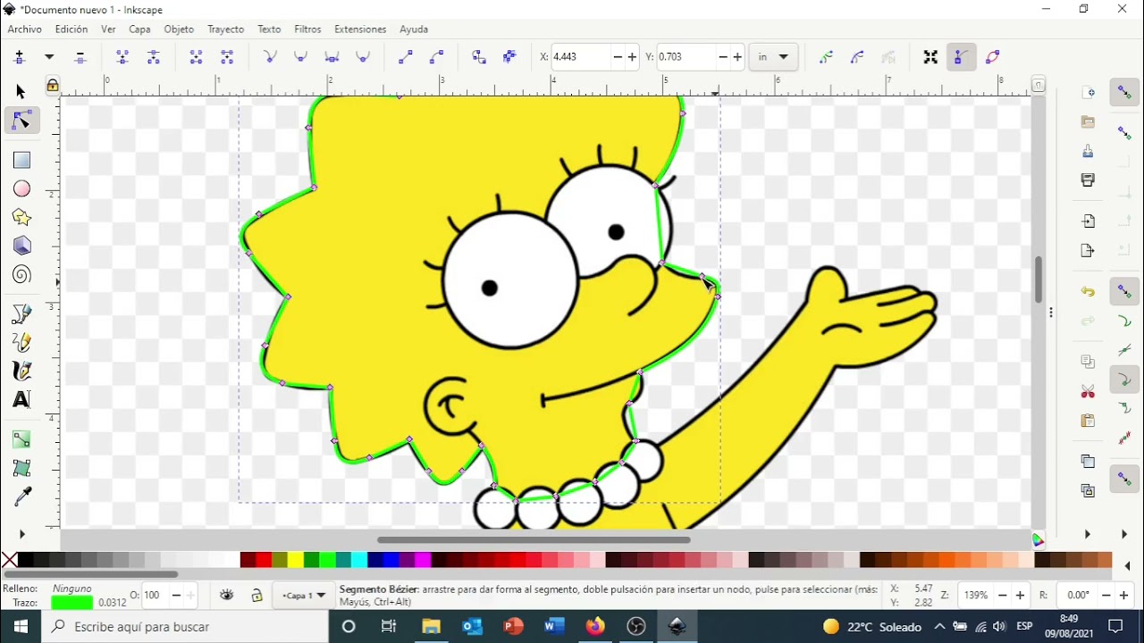Viewport: 1144px width, 643px height.
Task: Decrease zoom with the minus button
Action: point(1005,596)
